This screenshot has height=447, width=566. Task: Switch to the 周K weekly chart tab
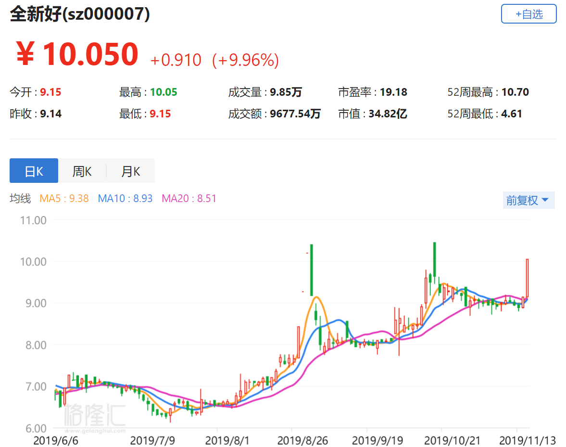(x=82, y=171)
